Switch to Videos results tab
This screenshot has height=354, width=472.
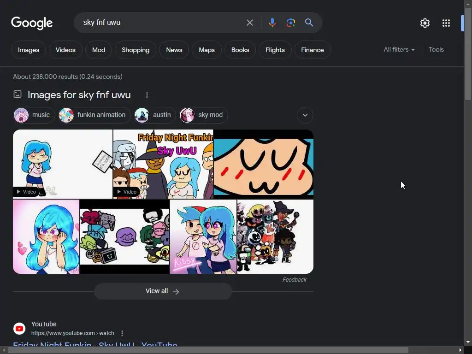(x=65, y=50)
